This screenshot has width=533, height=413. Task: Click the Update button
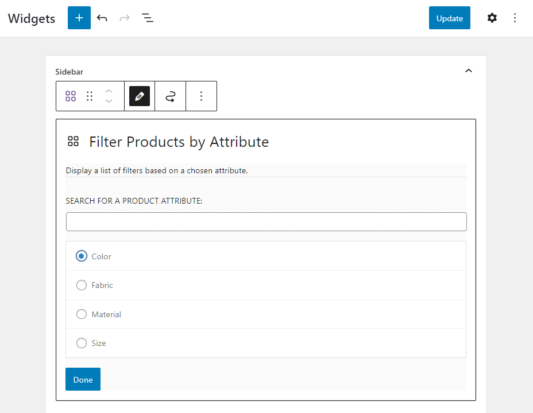click(449, 18)
